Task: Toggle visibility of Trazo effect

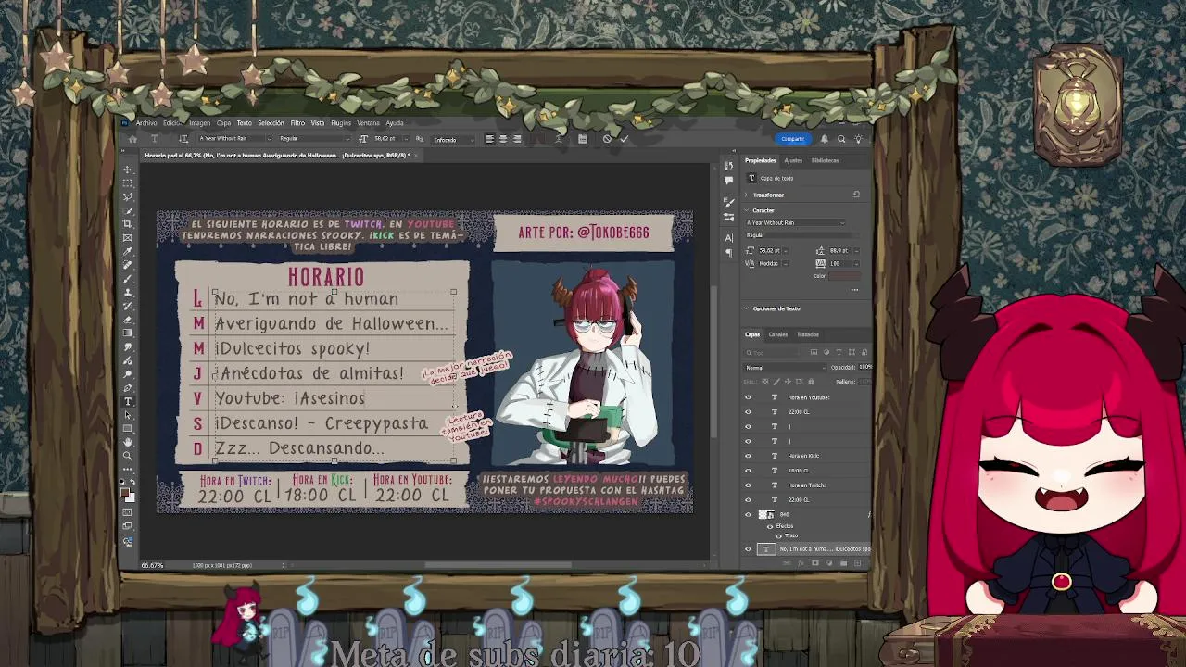Action: (778, 536)
